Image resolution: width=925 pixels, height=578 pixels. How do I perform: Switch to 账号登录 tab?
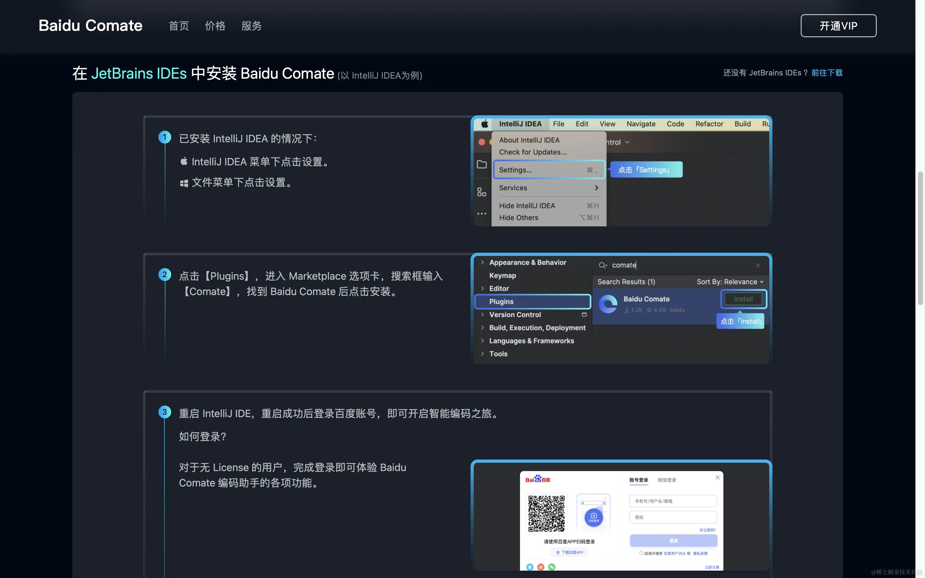point(639,480)
